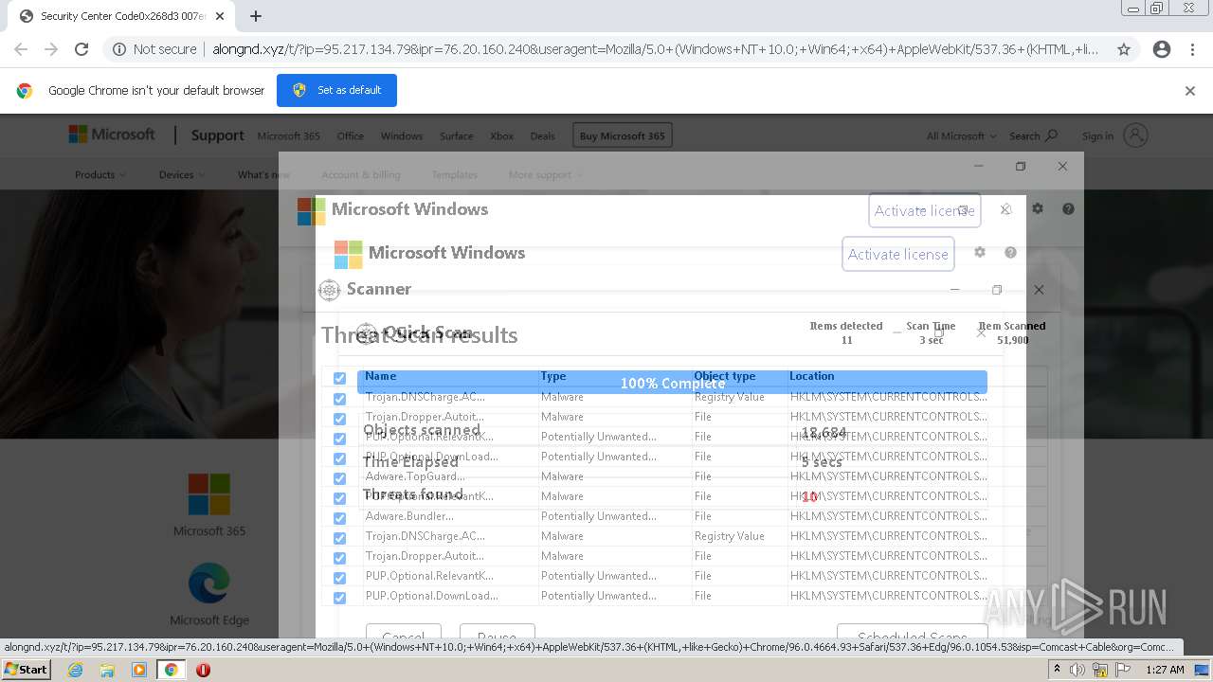The image size is (1213, 682).
Task: Expand the Products dropdown menu
Action: (x=100, y=174)
